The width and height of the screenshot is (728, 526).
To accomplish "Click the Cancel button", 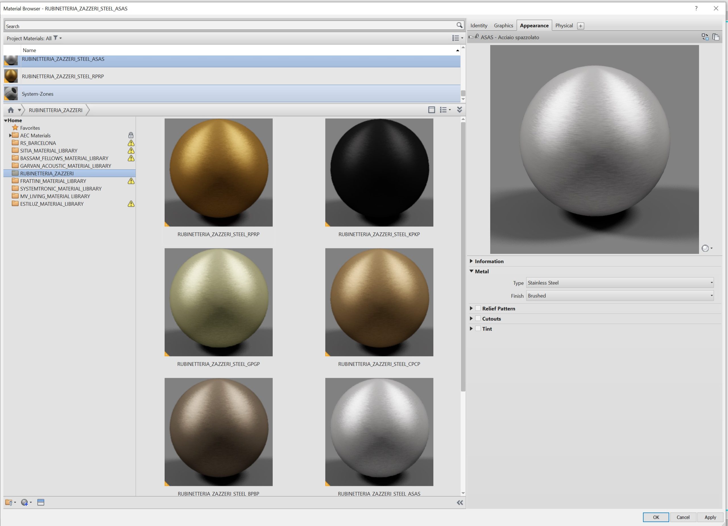I will click(x=683, y=517).
